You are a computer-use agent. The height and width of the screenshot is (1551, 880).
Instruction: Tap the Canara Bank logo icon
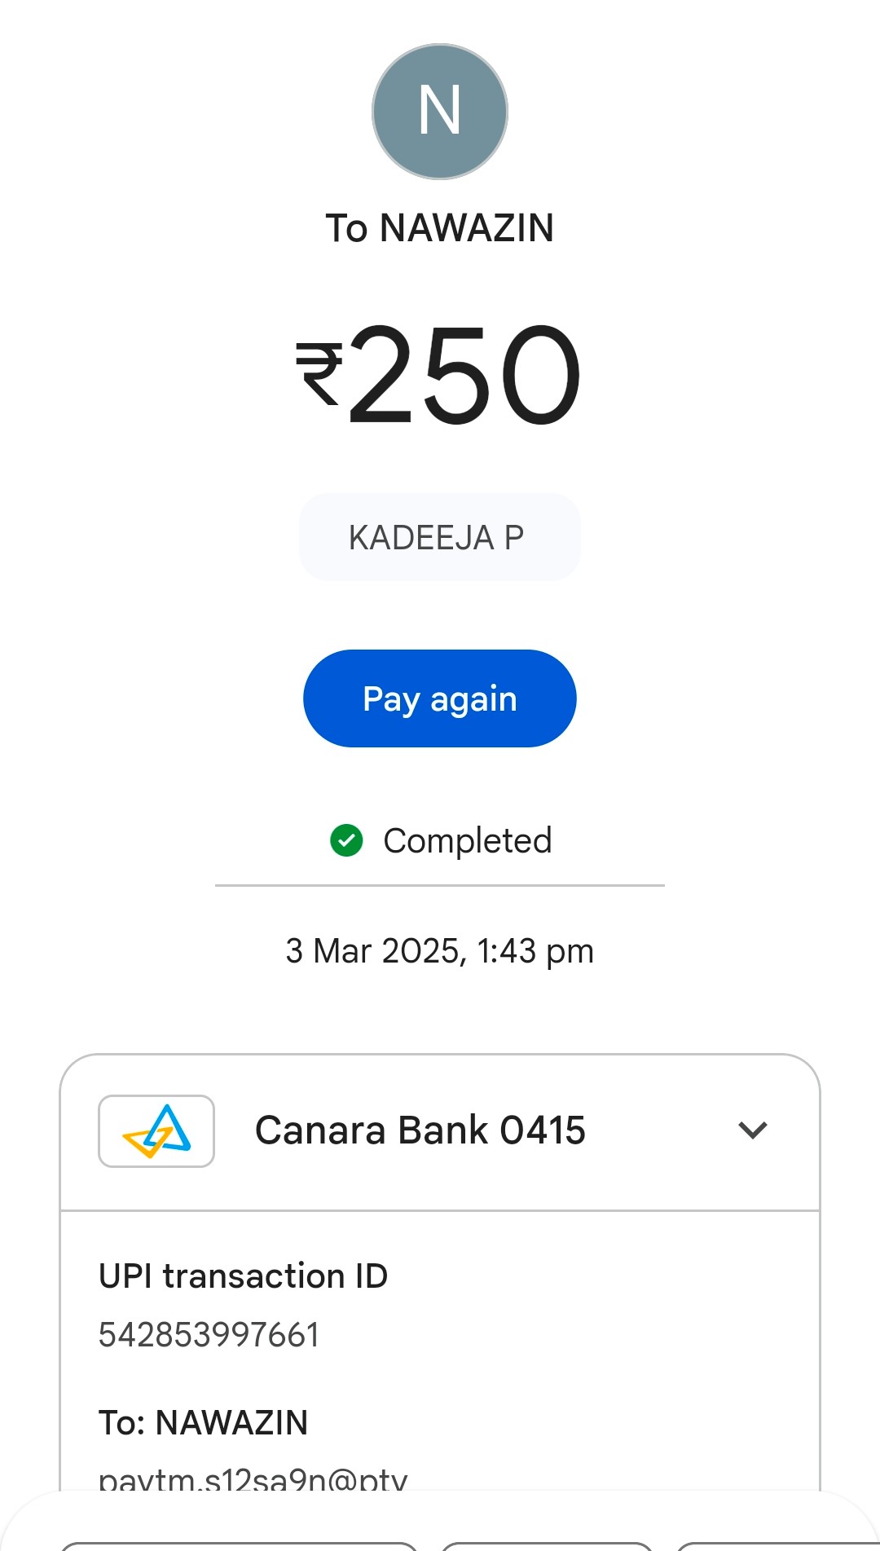pos(156,1130)
